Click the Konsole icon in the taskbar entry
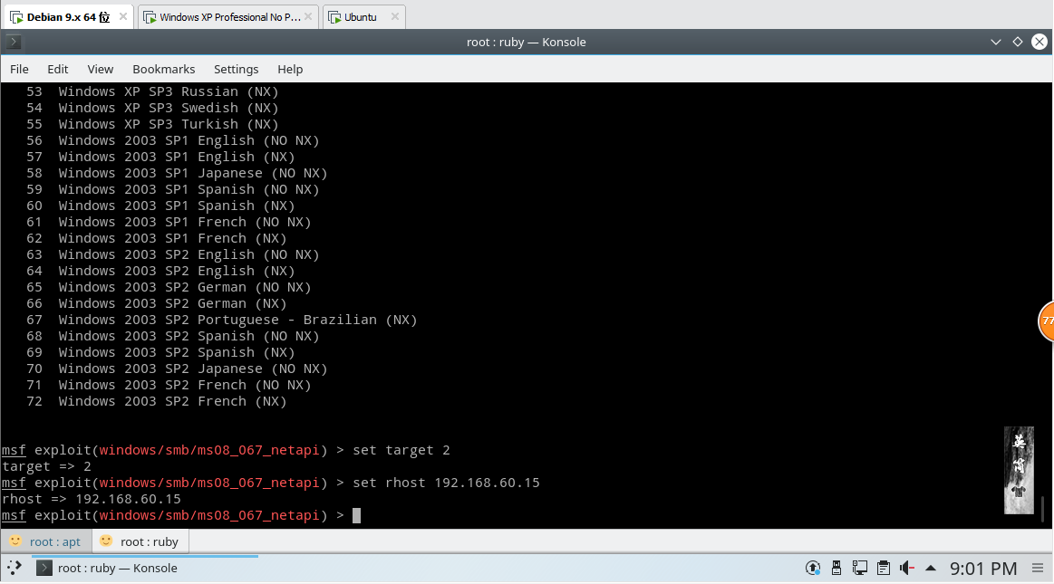1054x584 pixels. [x=44, y=568]
